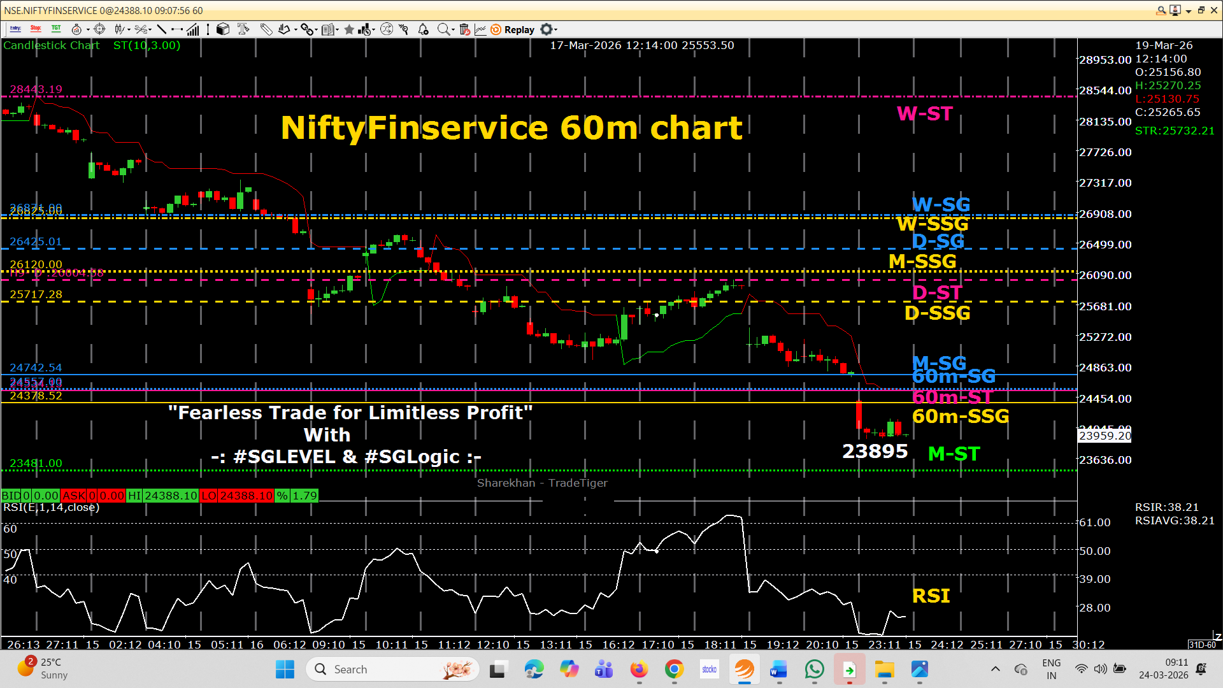Open the settings gear dropdown arrow
The width and height of the screenshot is (1223, 688).
click(556, 29)
